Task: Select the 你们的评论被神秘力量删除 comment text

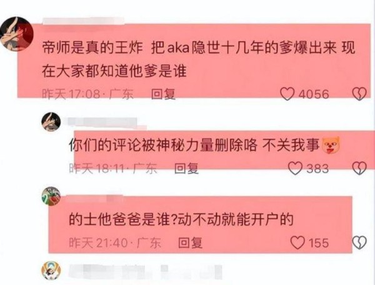Action: [x=204, y=145]
